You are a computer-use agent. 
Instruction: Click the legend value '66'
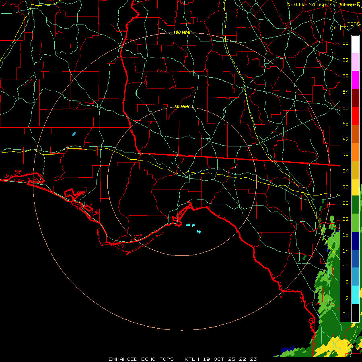tap(346, 44)
